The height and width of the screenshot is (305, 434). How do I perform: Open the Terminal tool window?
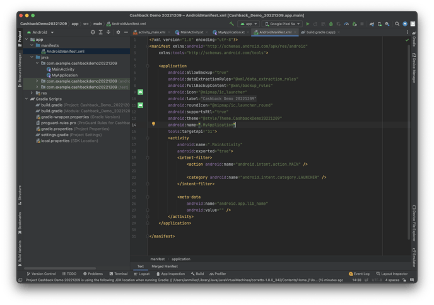coord(117,274)
